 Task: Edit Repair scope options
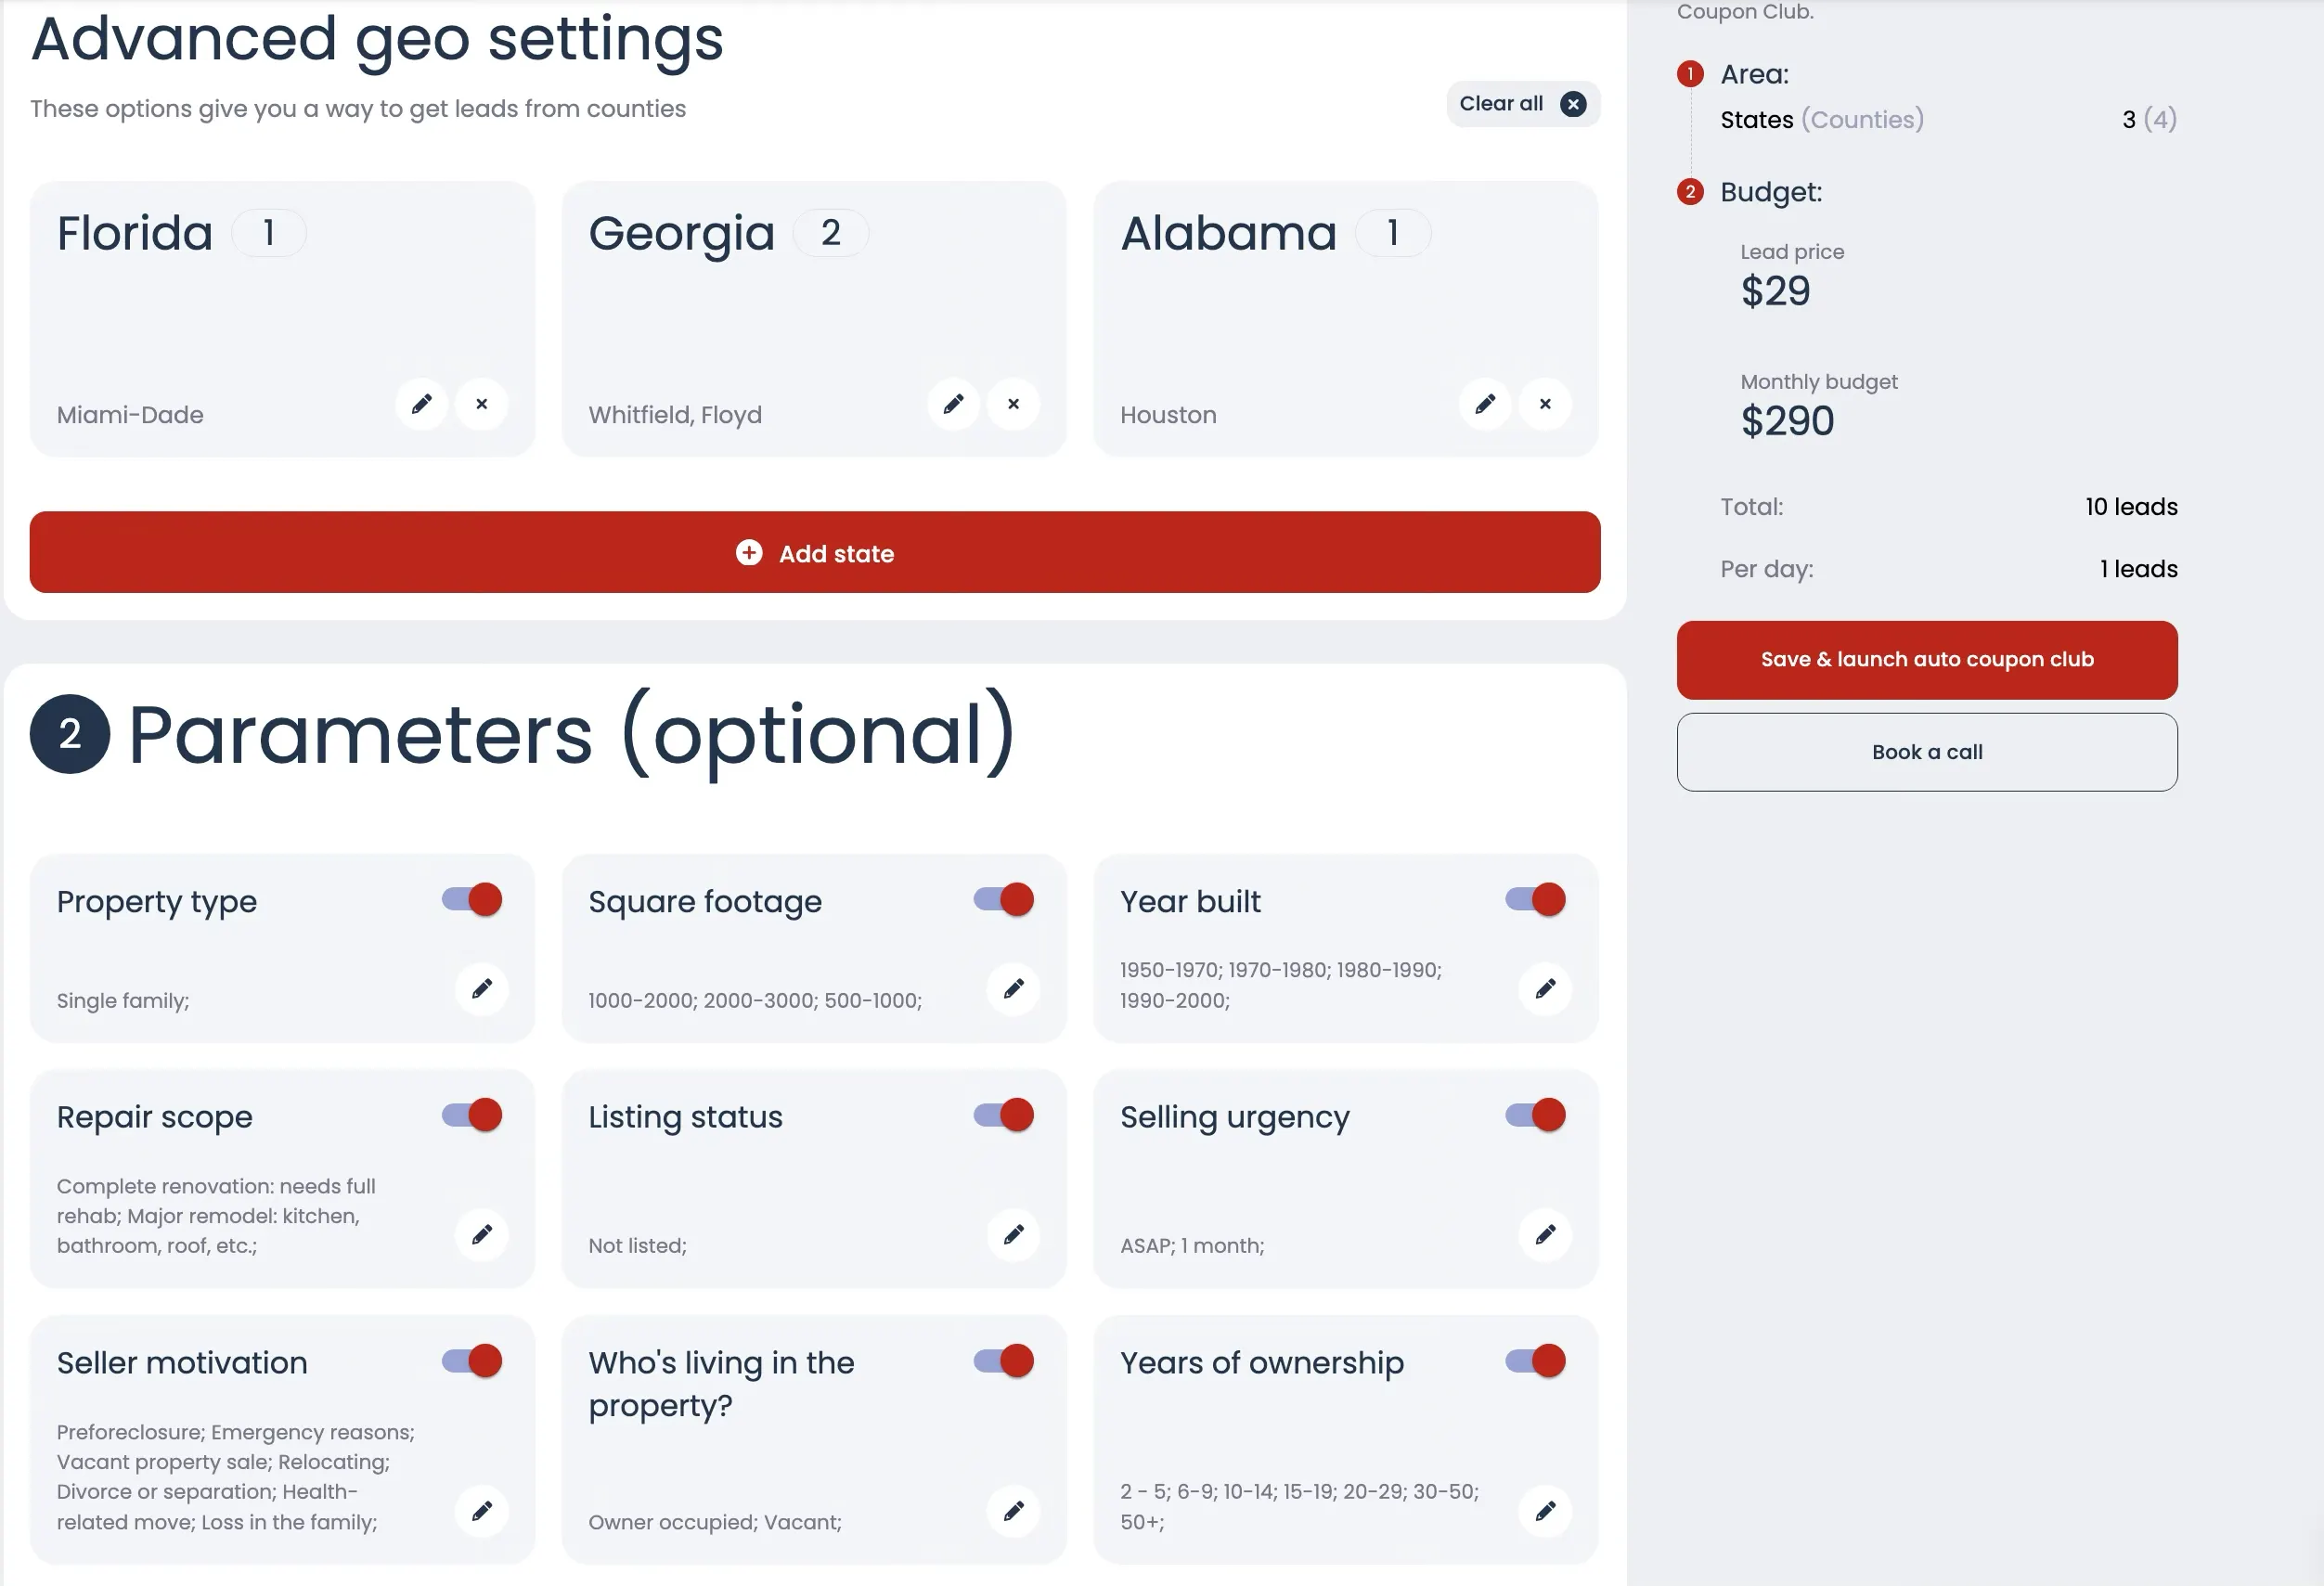pos(482,1235)
